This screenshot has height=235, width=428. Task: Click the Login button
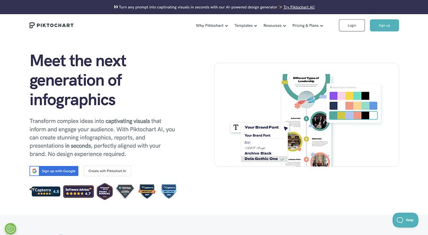(x=352, y=25)
